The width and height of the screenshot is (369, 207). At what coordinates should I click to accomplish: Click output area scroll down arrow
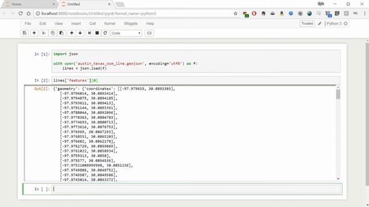pos(338,179)
